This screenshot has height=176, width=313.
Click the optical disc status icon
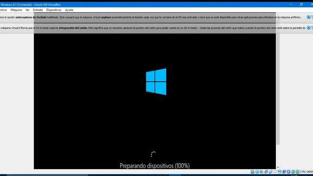(257, 172)
